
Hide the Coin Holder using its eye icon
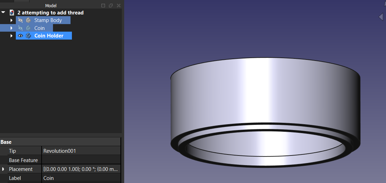(x=20, y=36)
